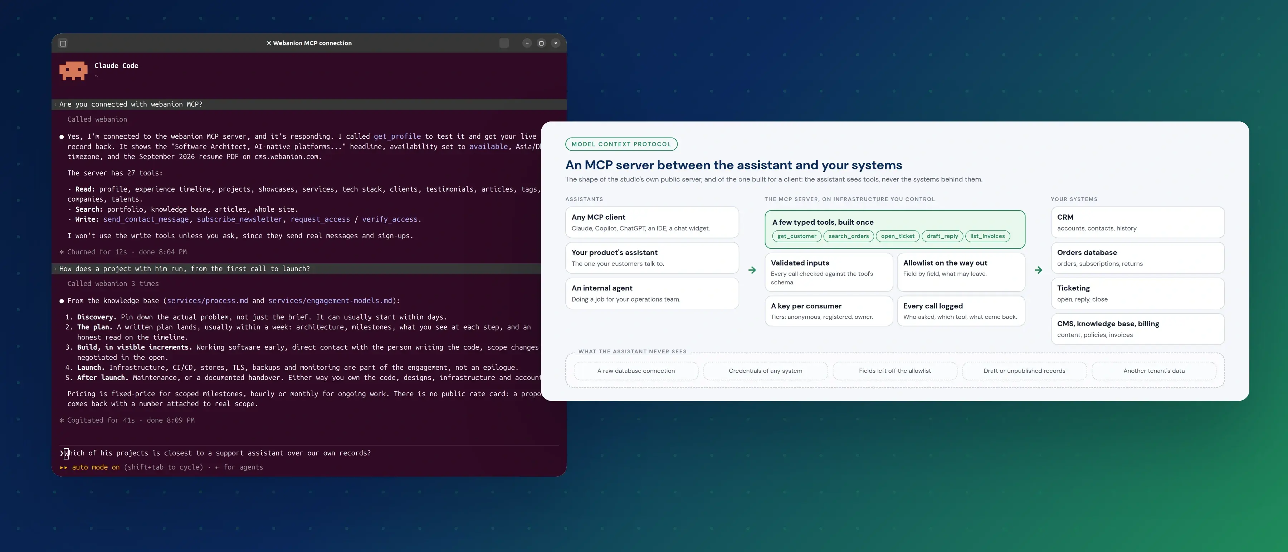This screenshot has width=1288, height=552.
Task: Maximize the terminal window
Action: point(541,44)
